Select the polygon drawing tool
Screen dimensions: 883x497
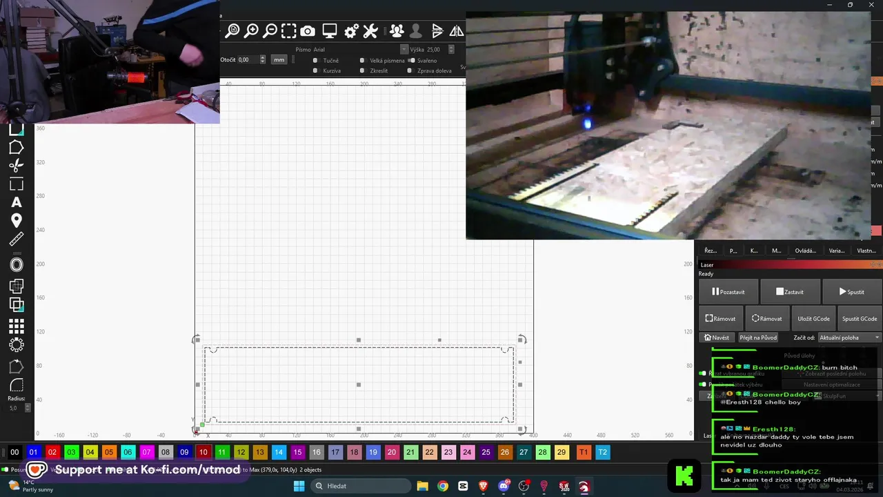[16, 148]
